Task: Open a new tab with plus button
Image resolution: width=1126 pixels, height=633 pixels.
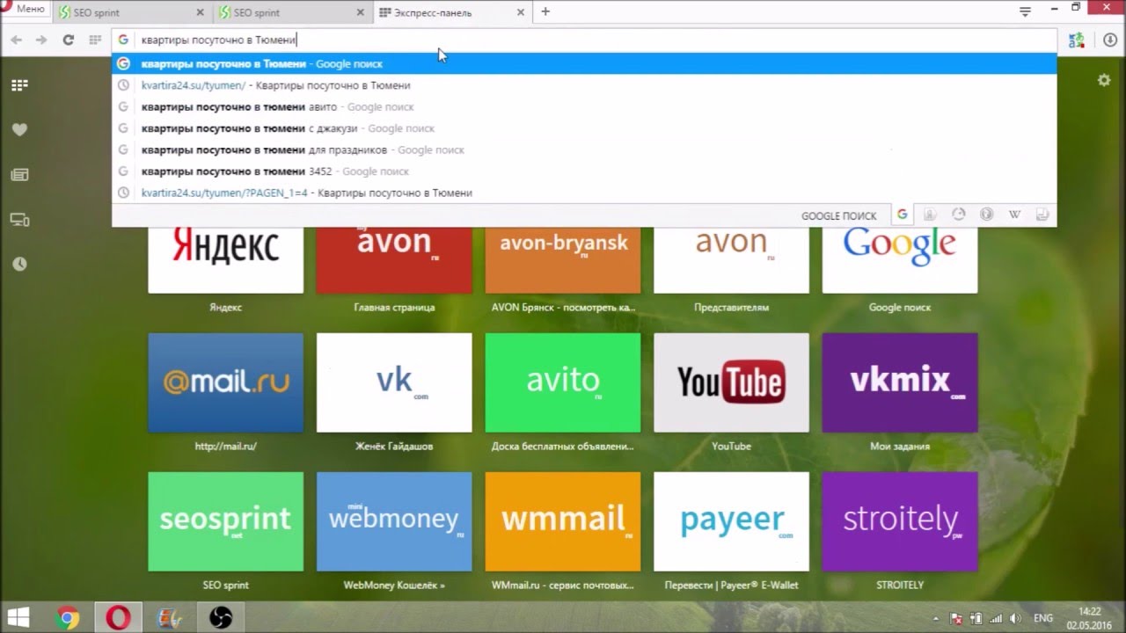Action: click(x=545, y=11)
